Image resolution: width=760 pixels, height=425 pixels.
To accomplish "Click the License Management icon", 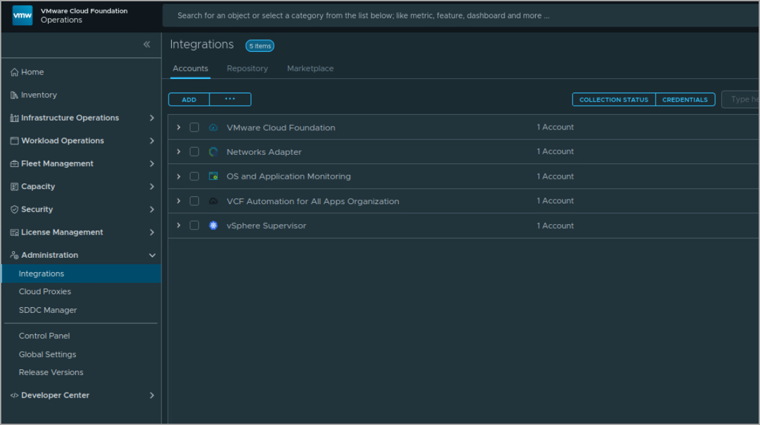I will [14, 233].
